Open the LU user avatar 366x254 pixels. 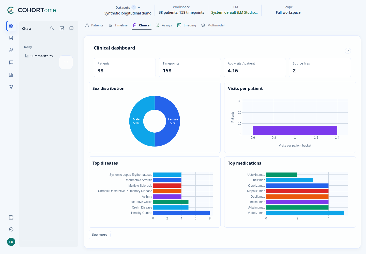pyautogui.click(x=11, y=242)
